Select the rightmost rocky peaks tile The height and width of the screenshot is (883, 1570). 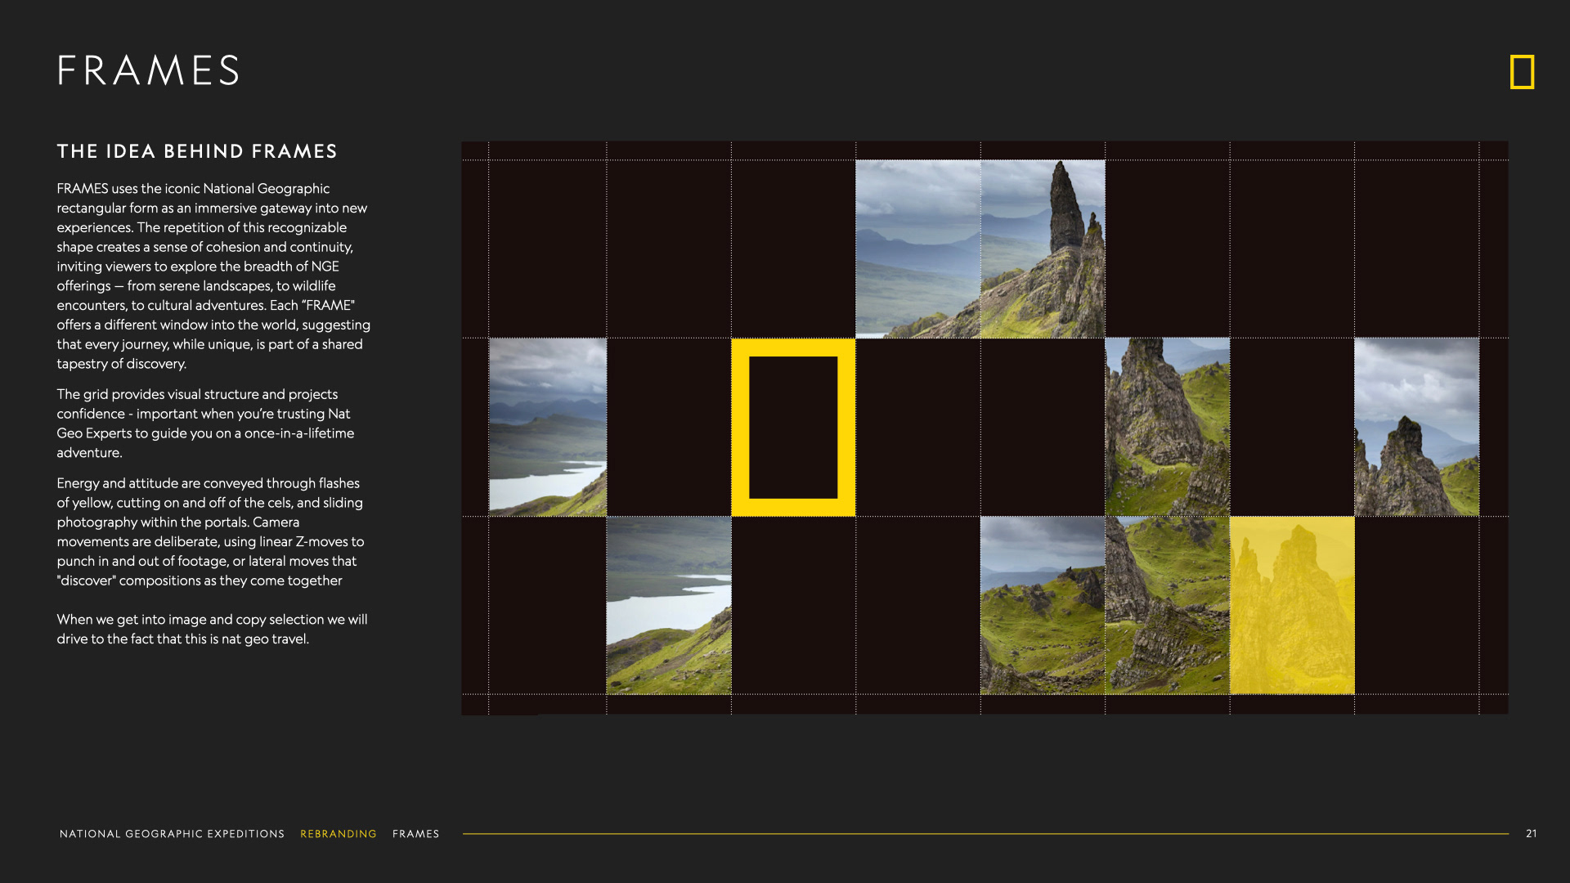pos(1416,427)
